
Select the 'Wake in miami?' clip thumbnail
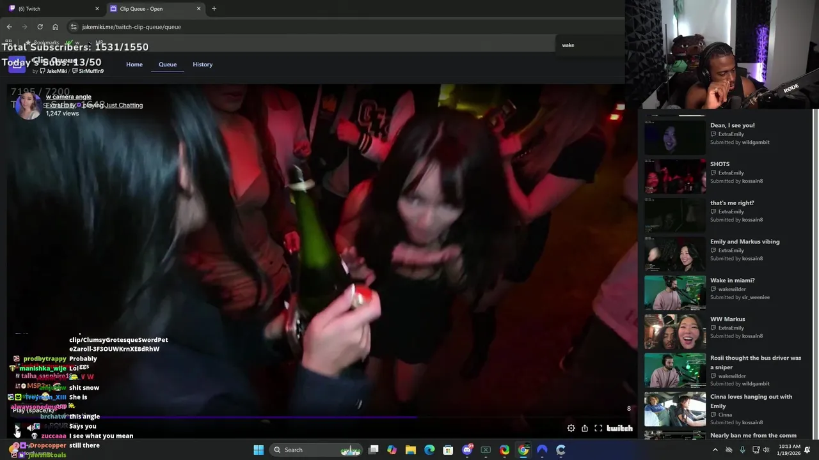coord(675,293)
